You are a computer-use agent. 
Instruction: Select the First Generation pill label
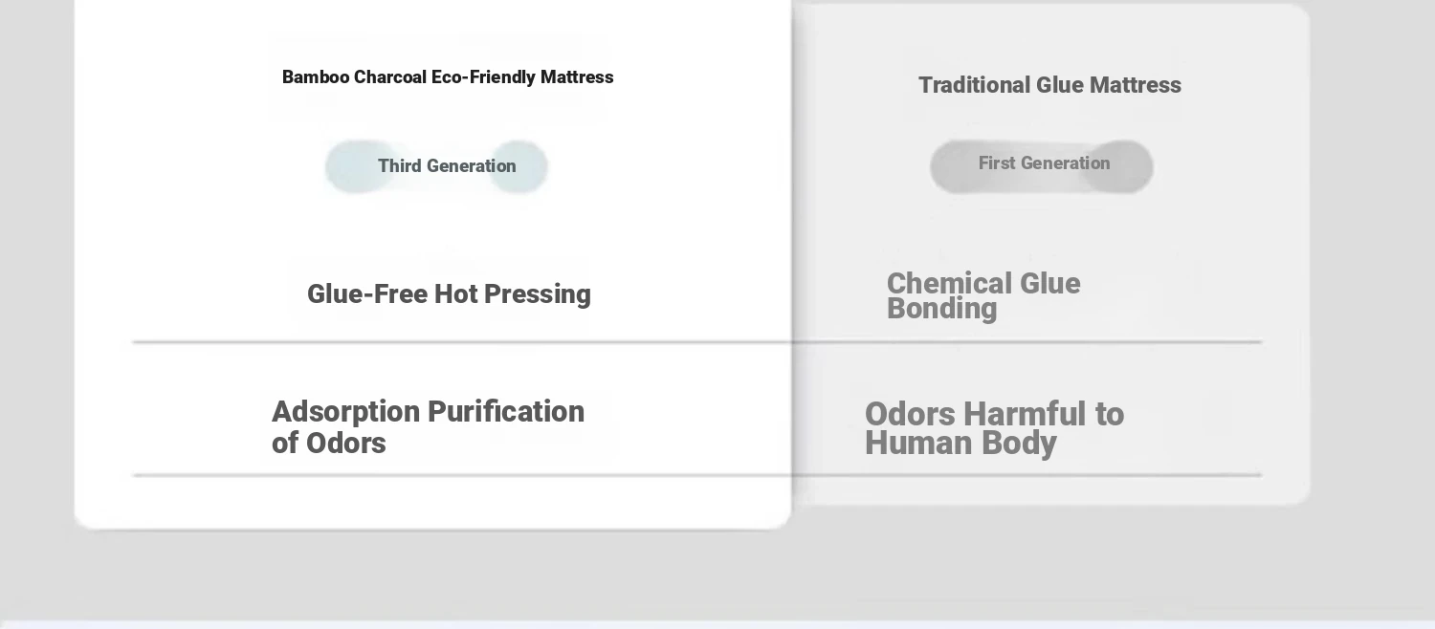(1044, 163)
